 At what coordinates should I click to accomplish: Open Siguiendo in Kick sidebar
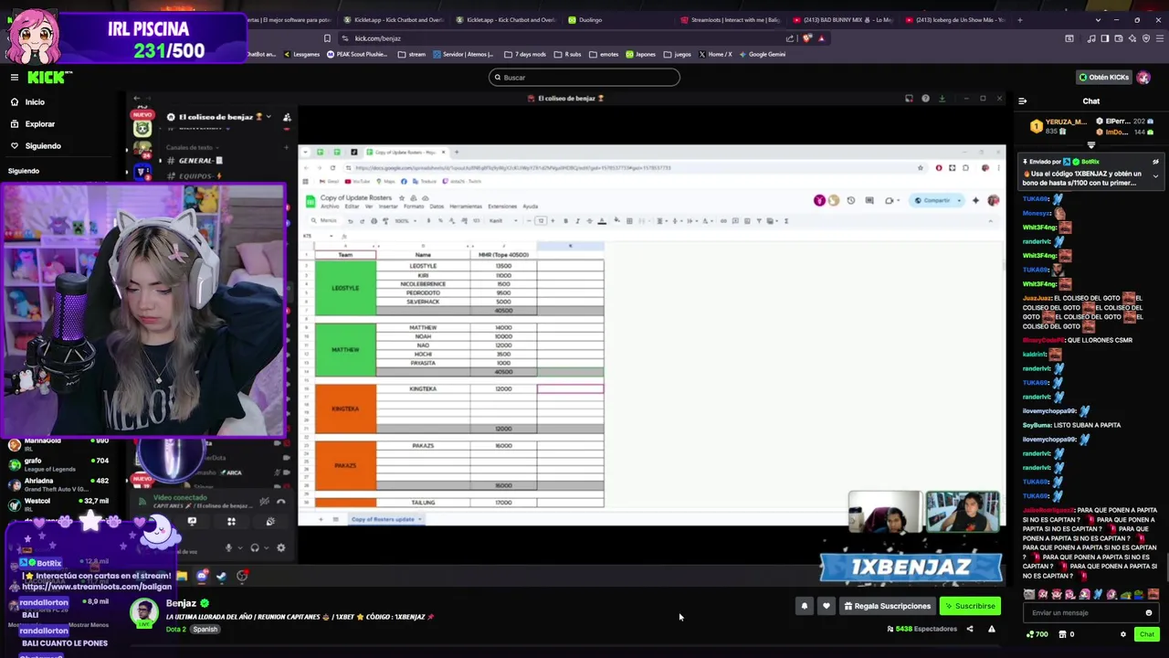tap(35, 145)
